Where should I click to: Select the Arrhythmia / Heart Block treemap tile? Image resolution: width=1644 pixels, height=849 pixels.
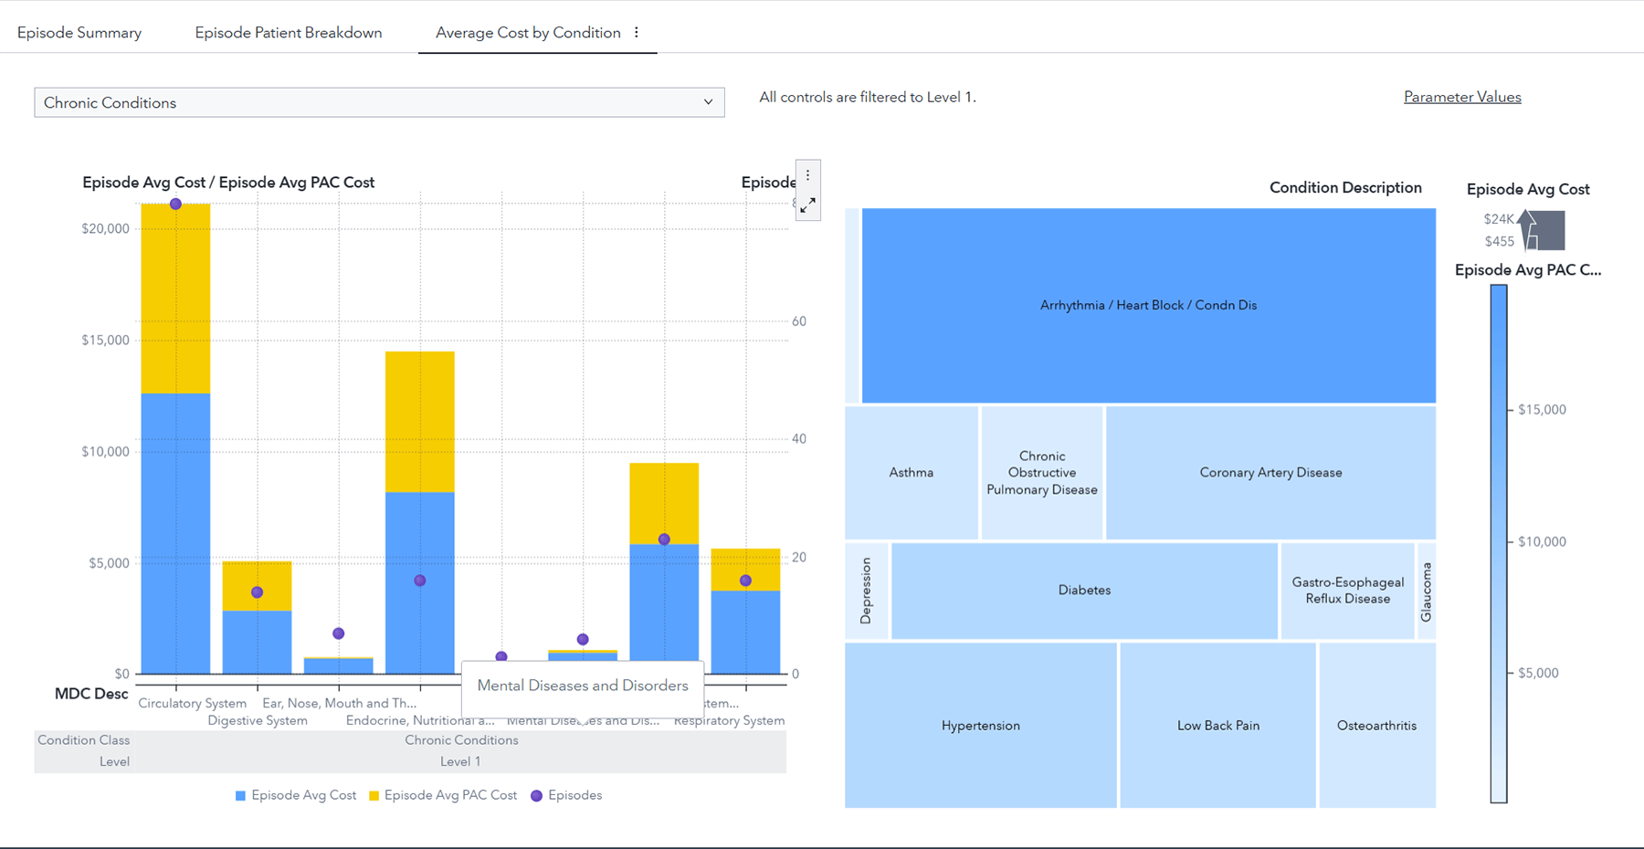pyautogui.click(x=1147, y=305)
